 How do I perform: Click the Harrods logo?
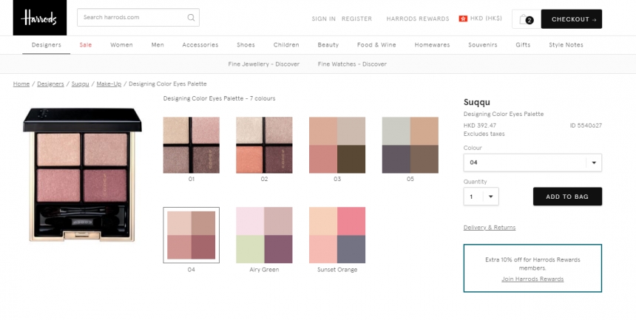[x=40, y=18]
